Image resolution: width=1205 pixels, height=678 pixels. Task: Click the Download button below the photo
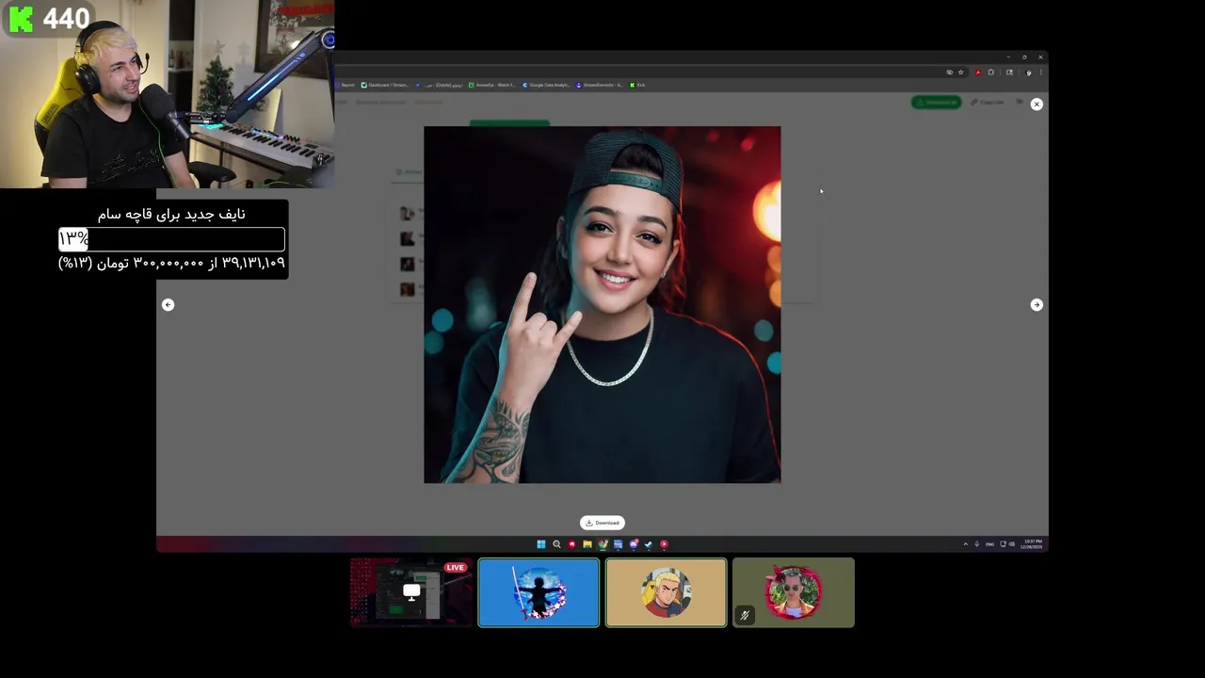[x=602, y=523]
